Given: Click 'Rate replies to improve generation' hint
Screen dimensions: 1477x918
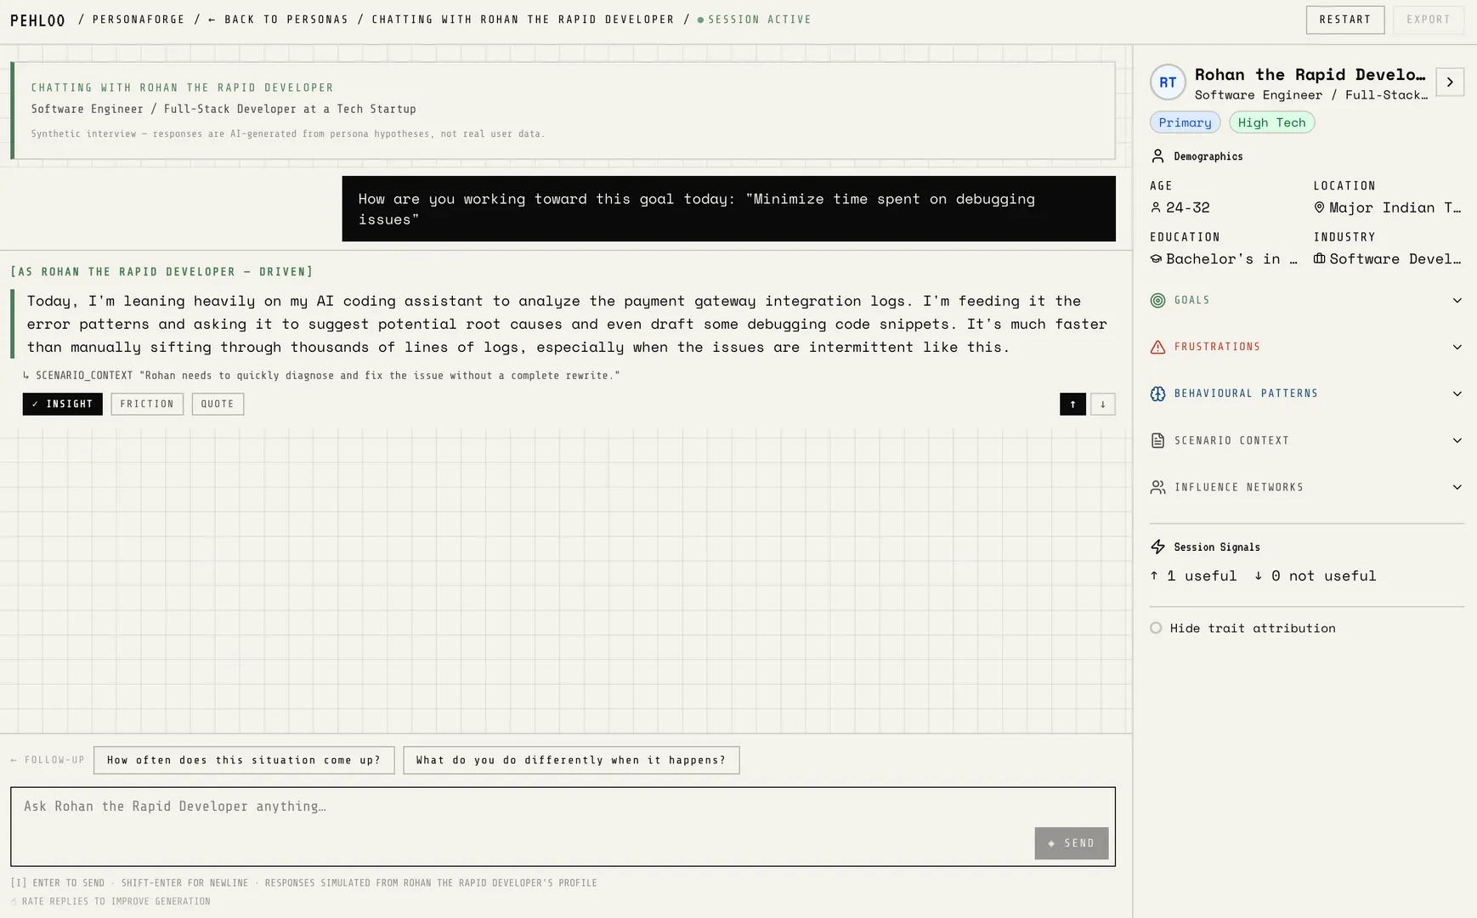Looking at the screenshot, I should [x=116, y=901].
